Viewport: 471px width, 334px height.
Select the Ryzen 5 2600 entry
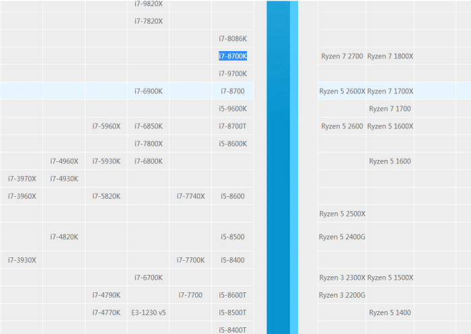342,126
